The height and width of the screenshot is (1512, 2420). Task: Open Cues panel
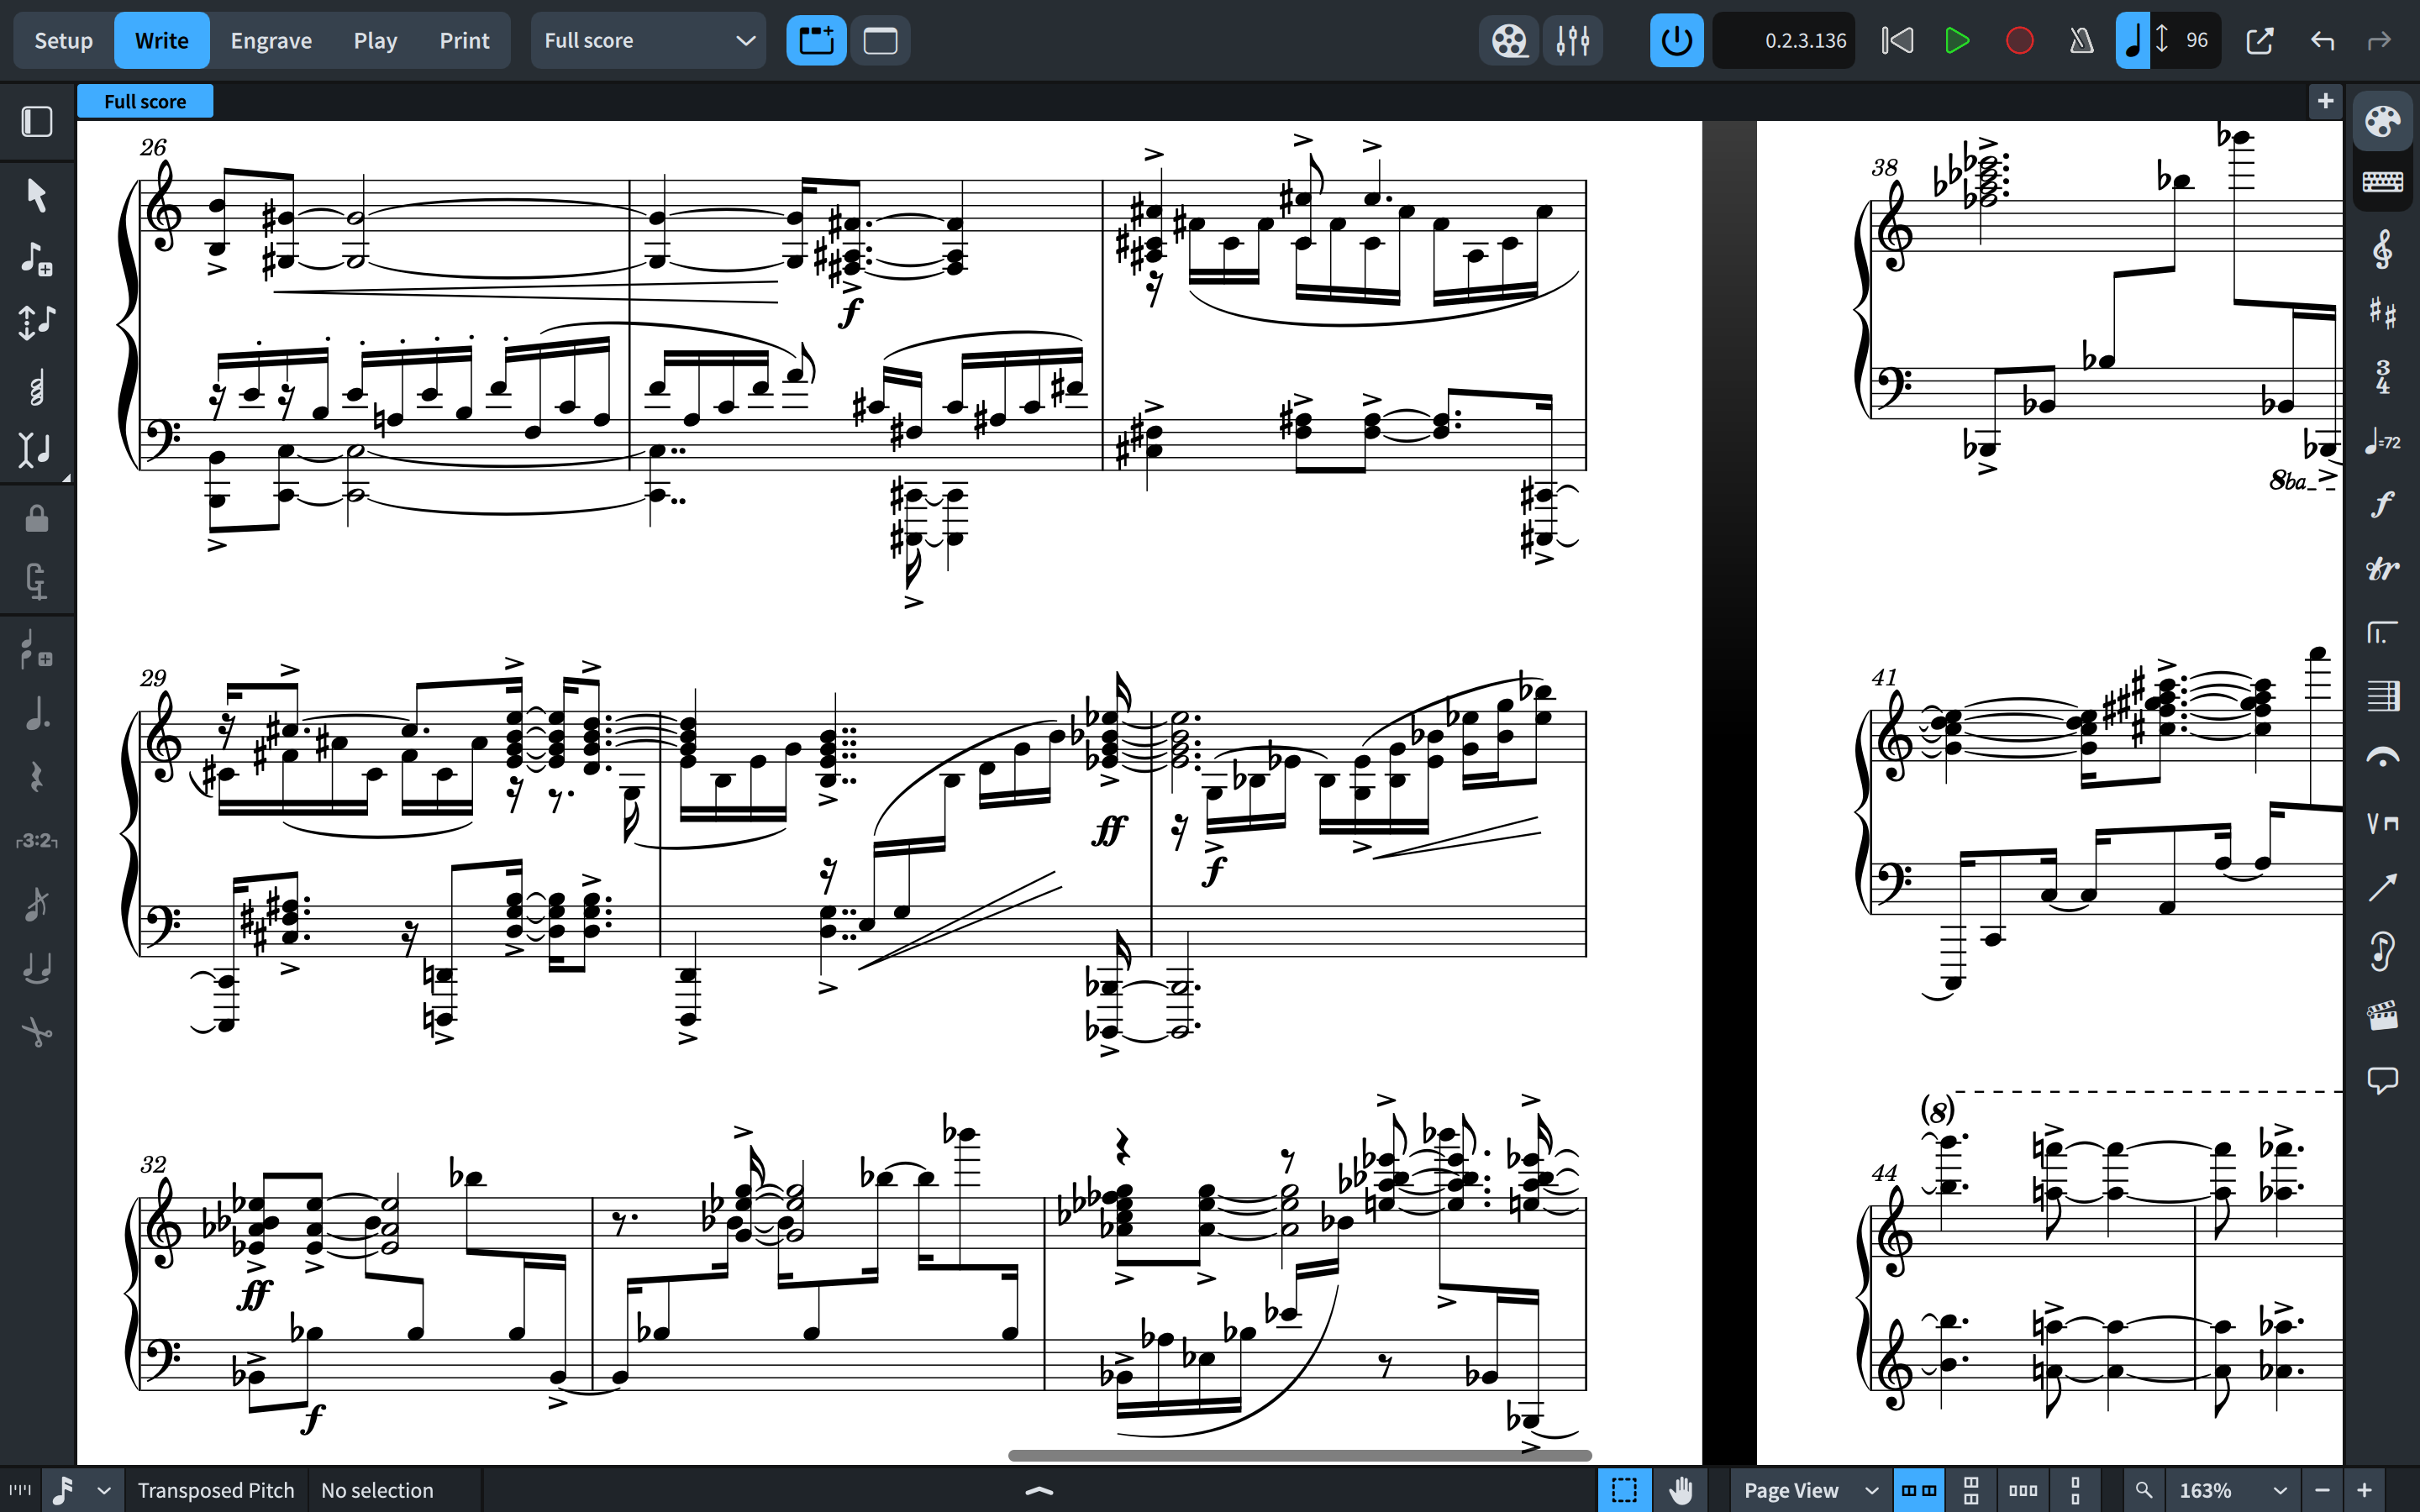click(x=2382, y=951)
